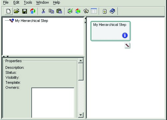Click the table grid view icon

click(x=94, y=11)
